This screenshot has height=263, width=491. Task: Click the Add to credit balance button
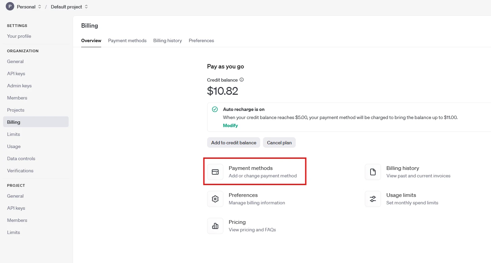[233, 143]
